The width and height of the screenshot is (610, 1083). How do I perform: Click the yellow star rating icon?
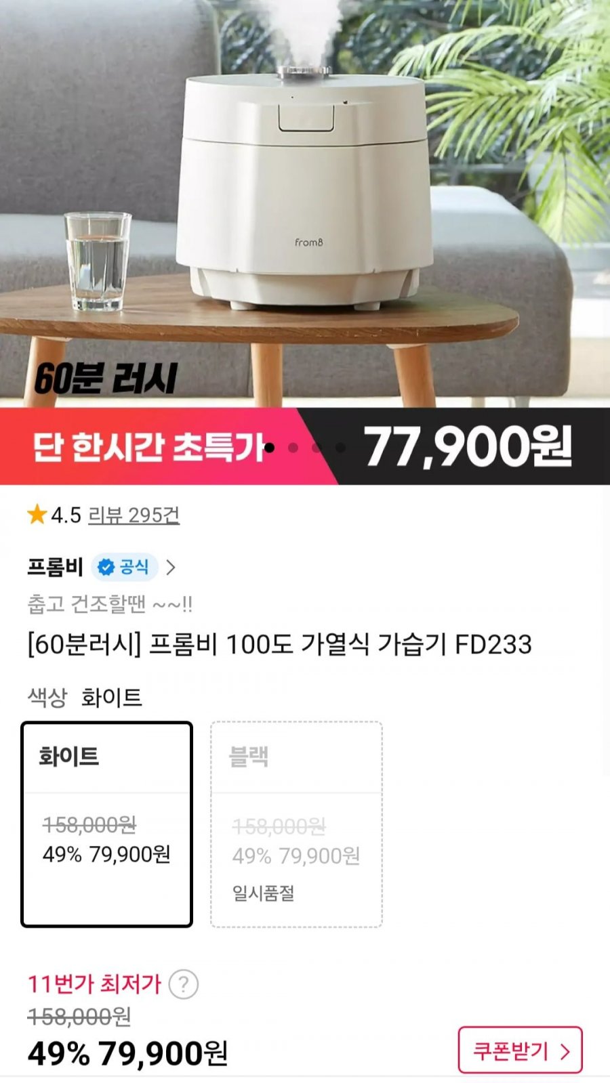click(37, 515)
